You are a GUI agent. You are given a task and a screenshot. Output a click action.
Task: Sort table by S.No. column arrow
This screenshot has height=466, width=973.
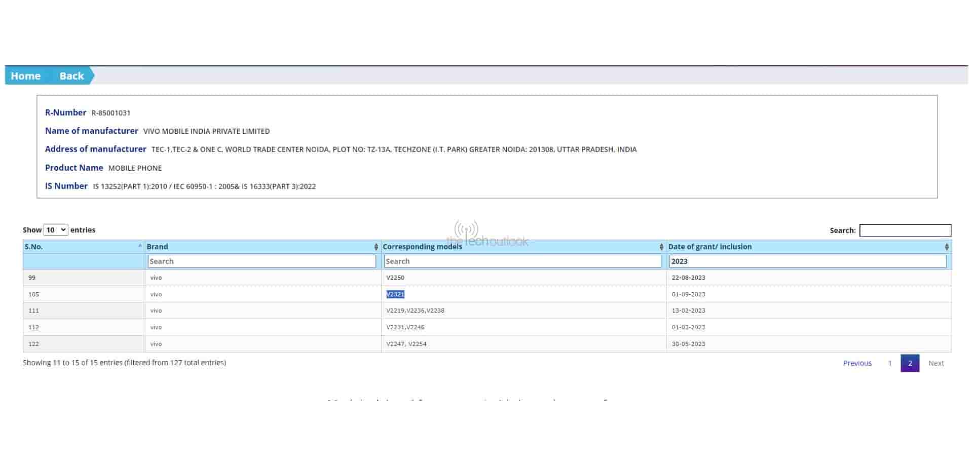click(140, 246)
